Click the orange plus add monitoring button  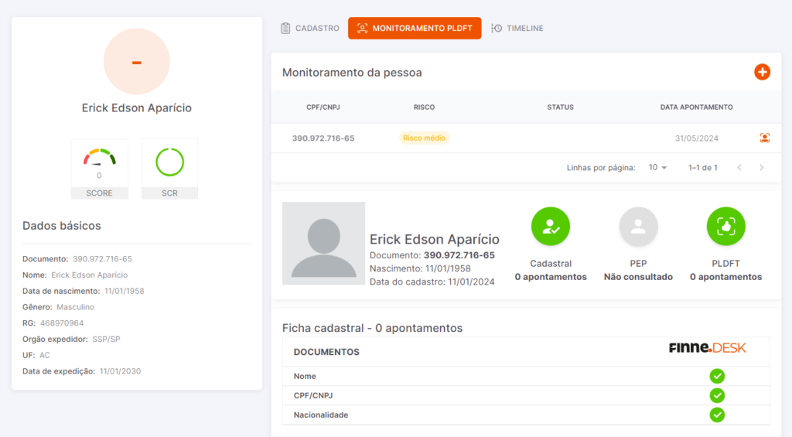click(x=762, y=72)
